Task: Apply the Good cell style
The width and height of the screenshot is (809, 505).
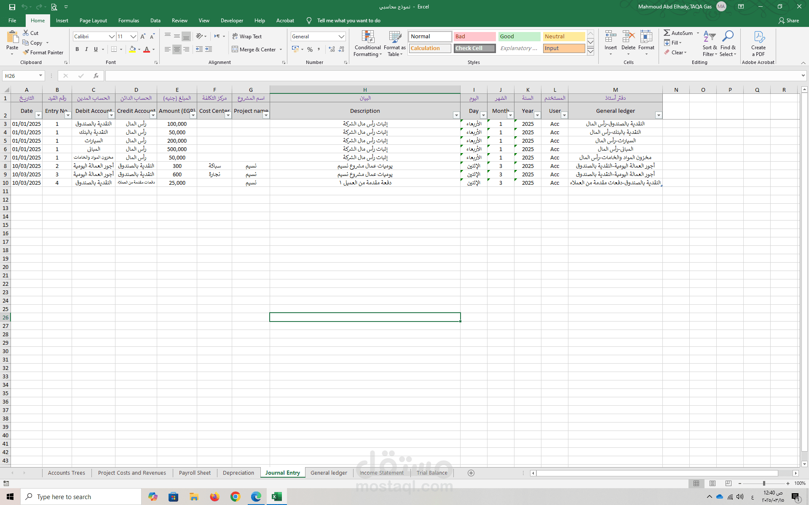Action: click(x=519, y=37)
